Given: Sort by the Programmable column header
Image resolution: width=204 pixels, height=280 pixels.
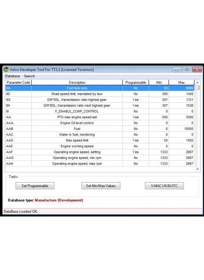Looking at the screenshot, I should coord(136,82).
